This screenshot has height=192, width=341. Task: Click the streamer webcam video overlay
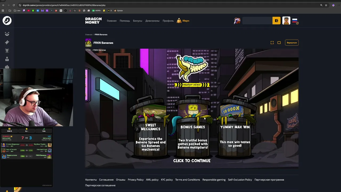(36, 97)
